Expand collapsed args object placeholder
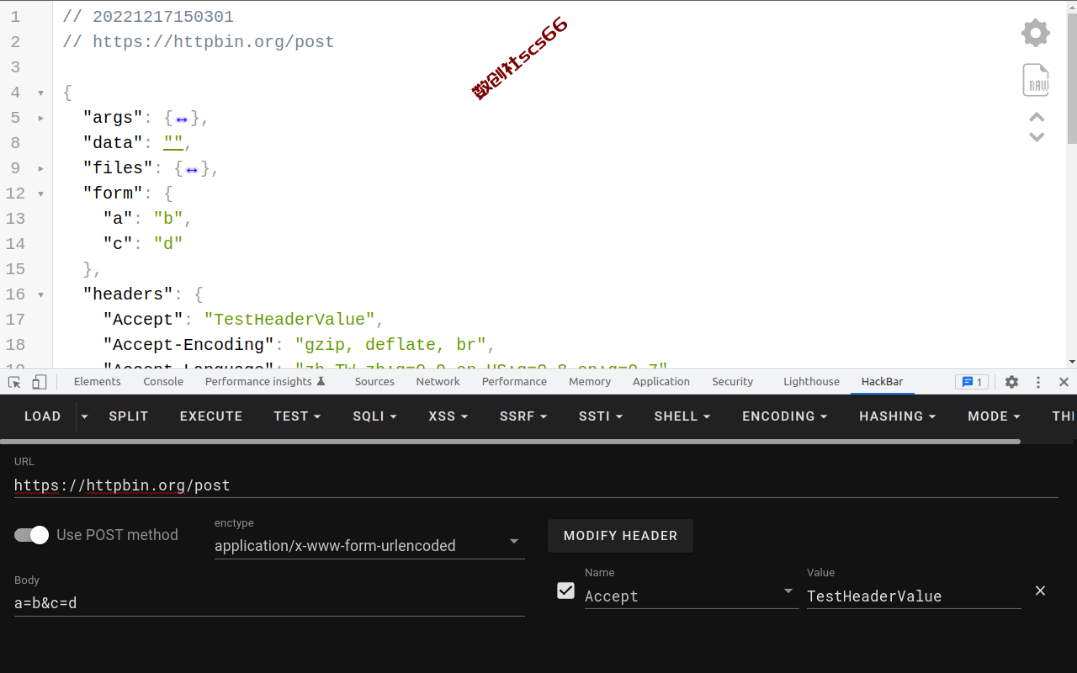 pyautogui.click(x=181, y=119)
